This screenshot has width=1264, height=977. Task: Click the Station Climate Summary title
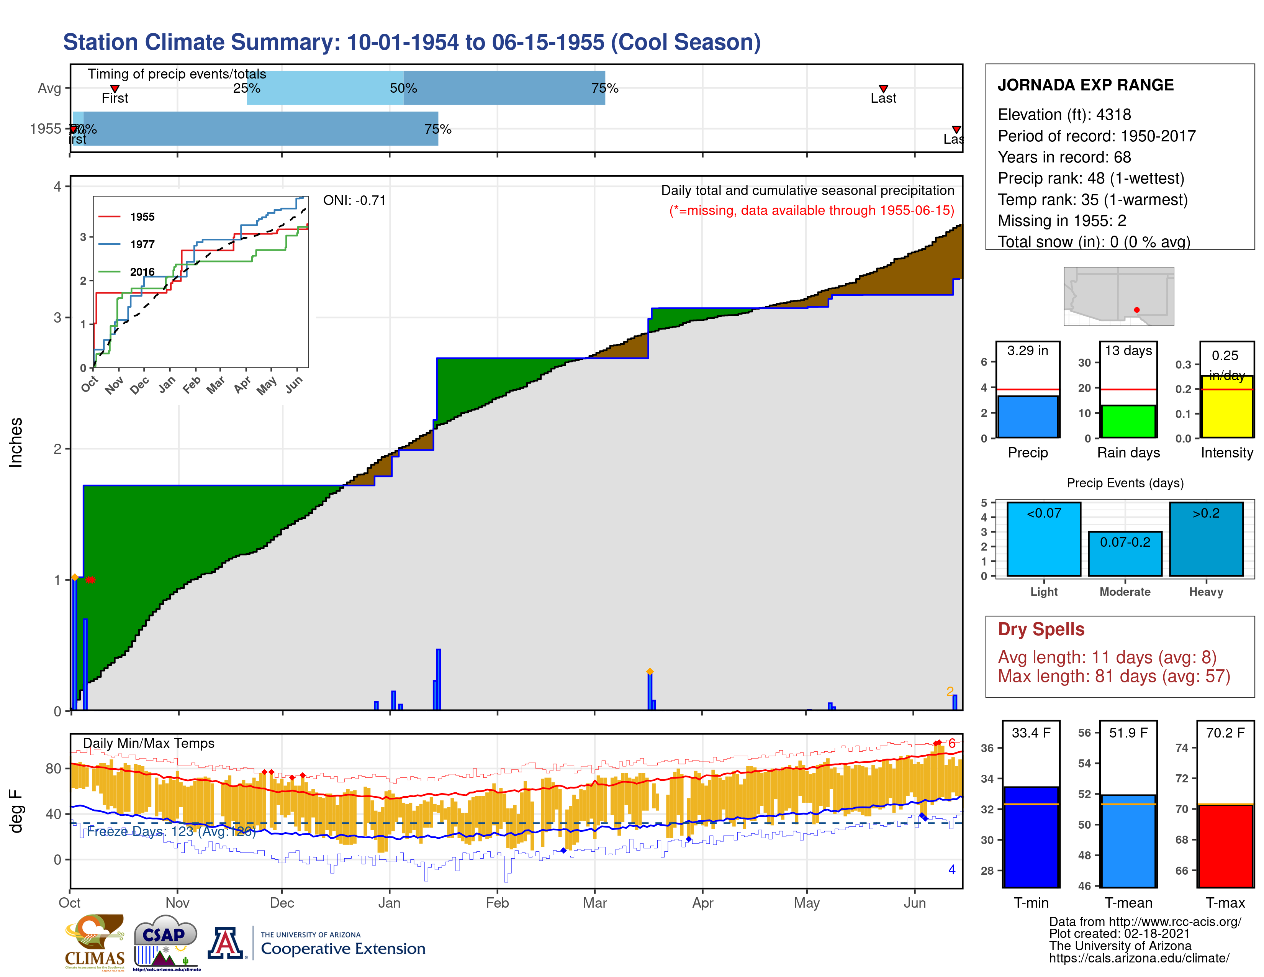pyautogui.click(x=411, y=42)
